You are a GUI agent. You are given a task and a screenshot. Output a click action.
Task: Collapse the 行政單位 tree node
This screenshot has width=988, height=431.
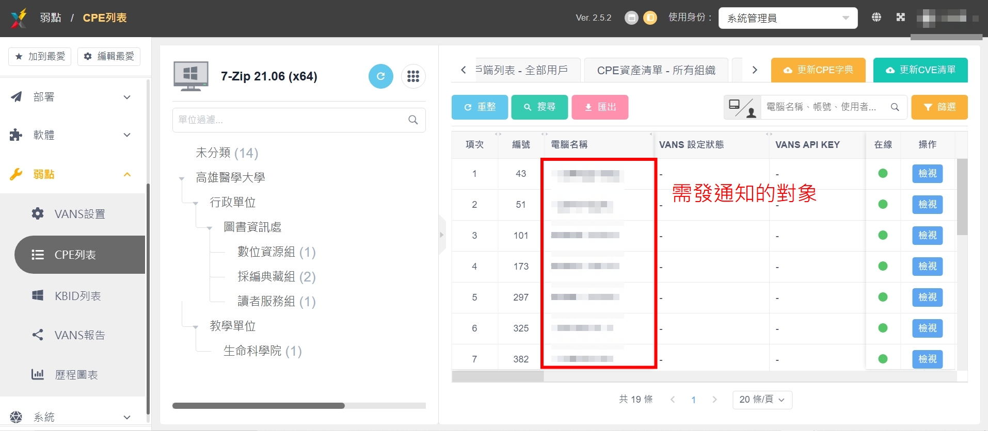(196, 204)
